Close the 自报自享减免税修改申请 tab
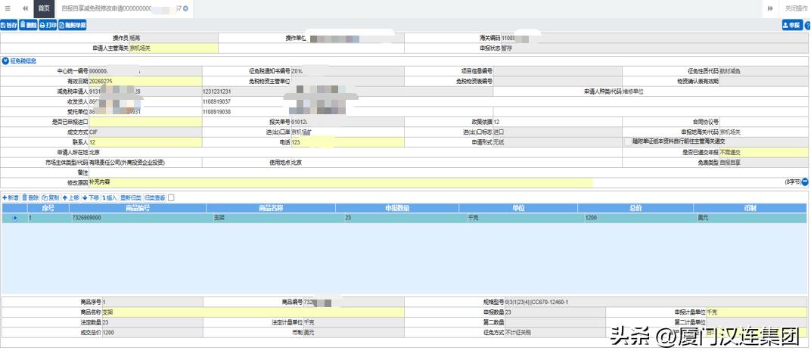811x357 pixels. [185, 9]
